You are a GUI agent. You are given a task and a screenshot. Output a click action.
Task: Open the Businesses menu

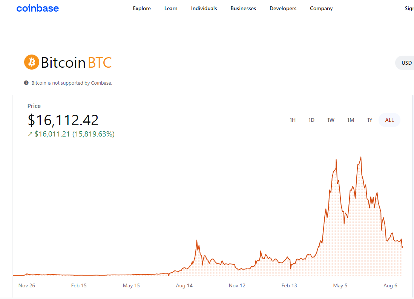coord(243,8)
